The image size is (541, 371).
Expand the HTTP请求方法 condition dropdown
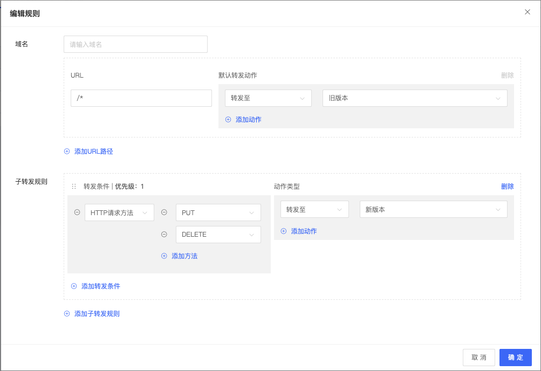tap(119, 213)
